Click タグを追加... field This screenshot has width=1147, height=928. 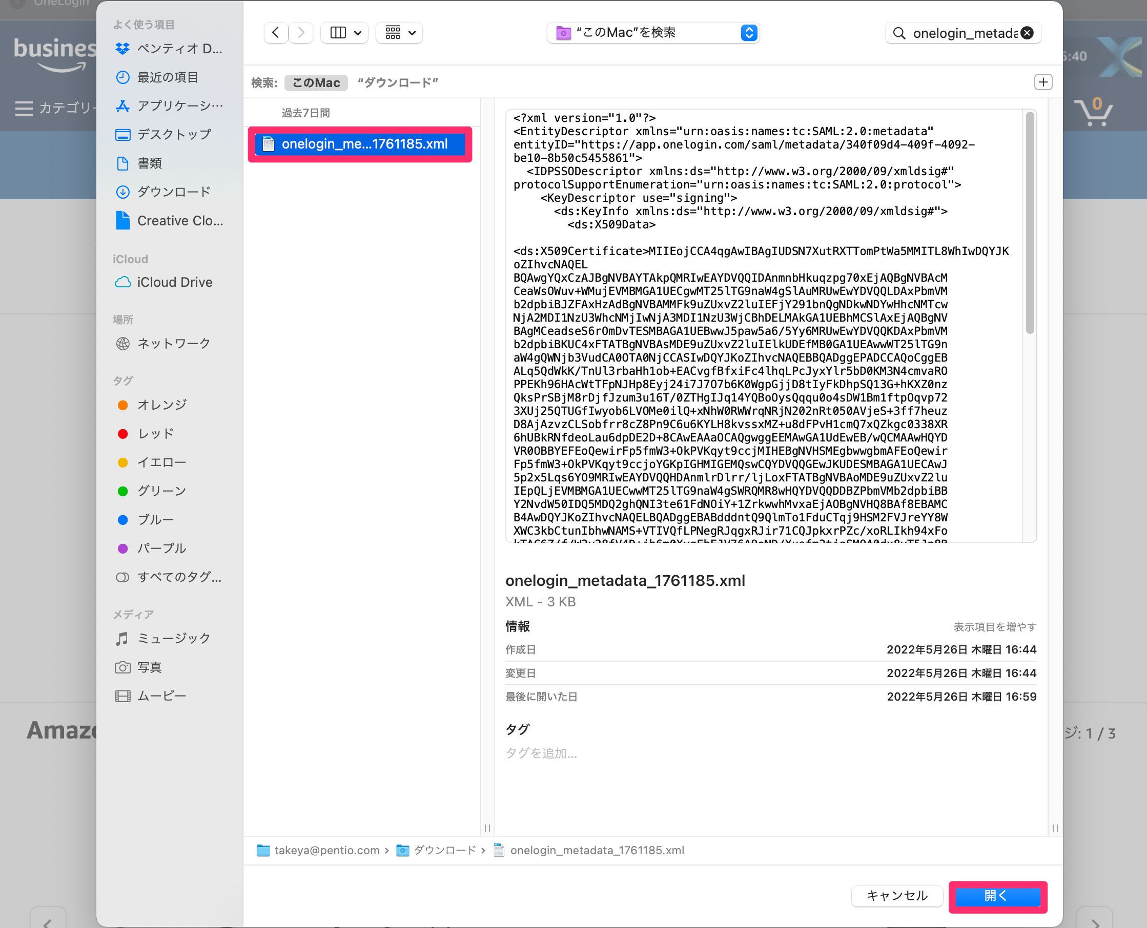[x=541, y=753]
